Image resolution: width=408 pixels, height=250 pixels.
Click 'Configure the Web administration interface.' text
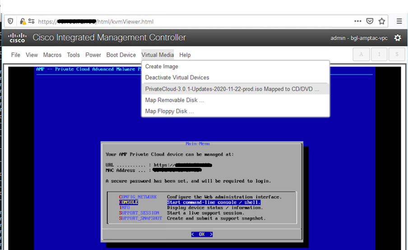[224, 197]
